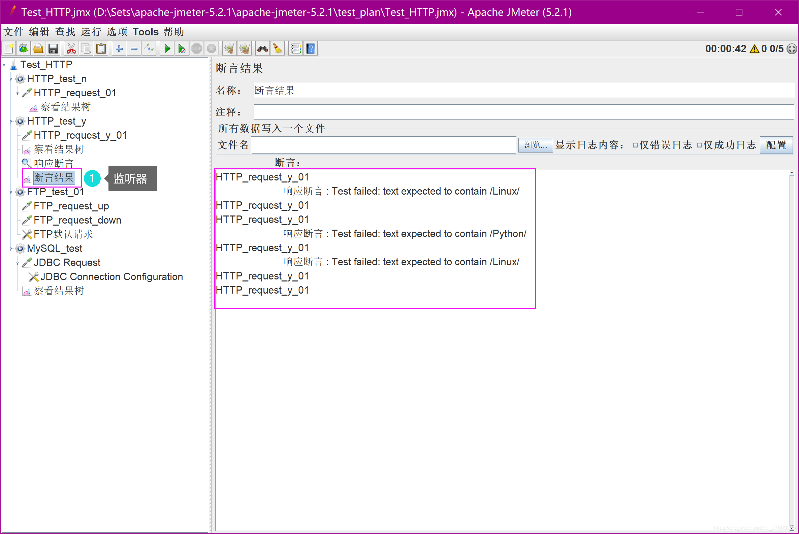Enable the 仅成功日志 checkbox
Screen dimensions: 799x534
pos(699,145)
